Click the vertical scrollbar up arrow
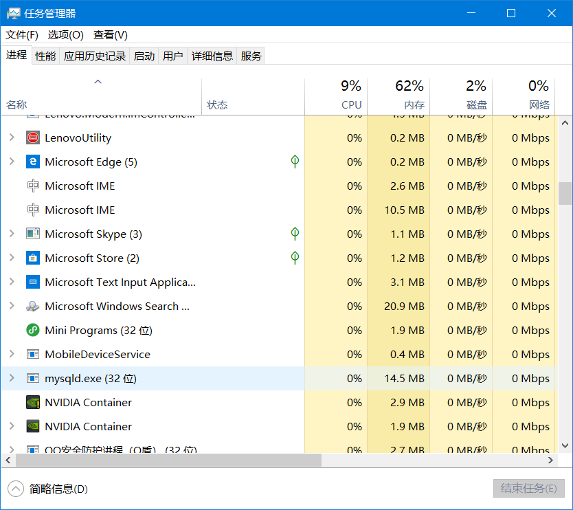This screenshot has height=510, width=573. point(565,123)
